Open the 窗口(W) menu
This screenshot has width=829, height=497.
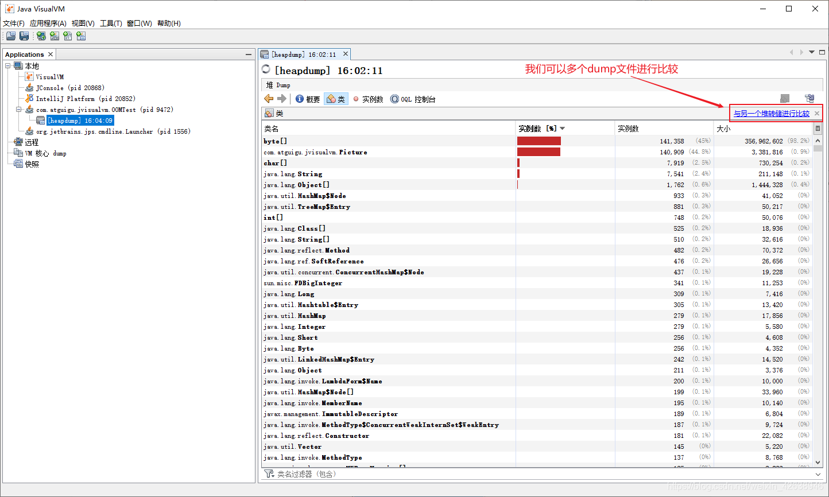coord(140,23)
